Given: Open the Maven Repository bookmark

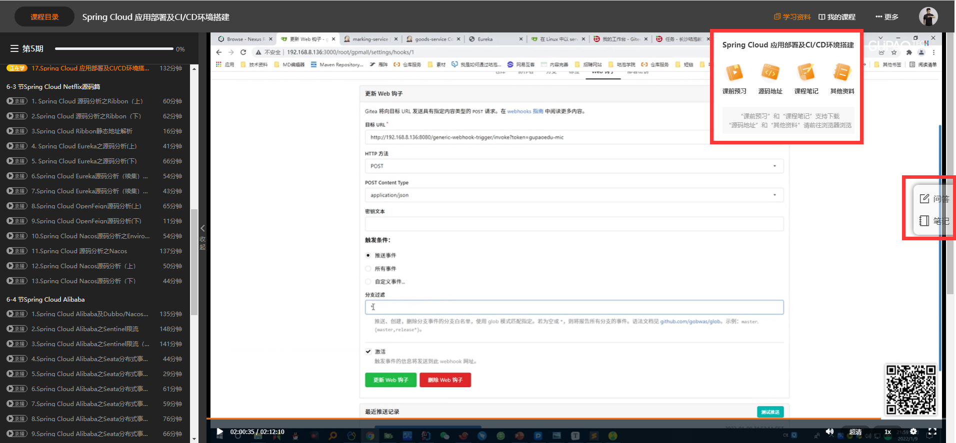Looking at the screenshot, I should pos(337,64).
